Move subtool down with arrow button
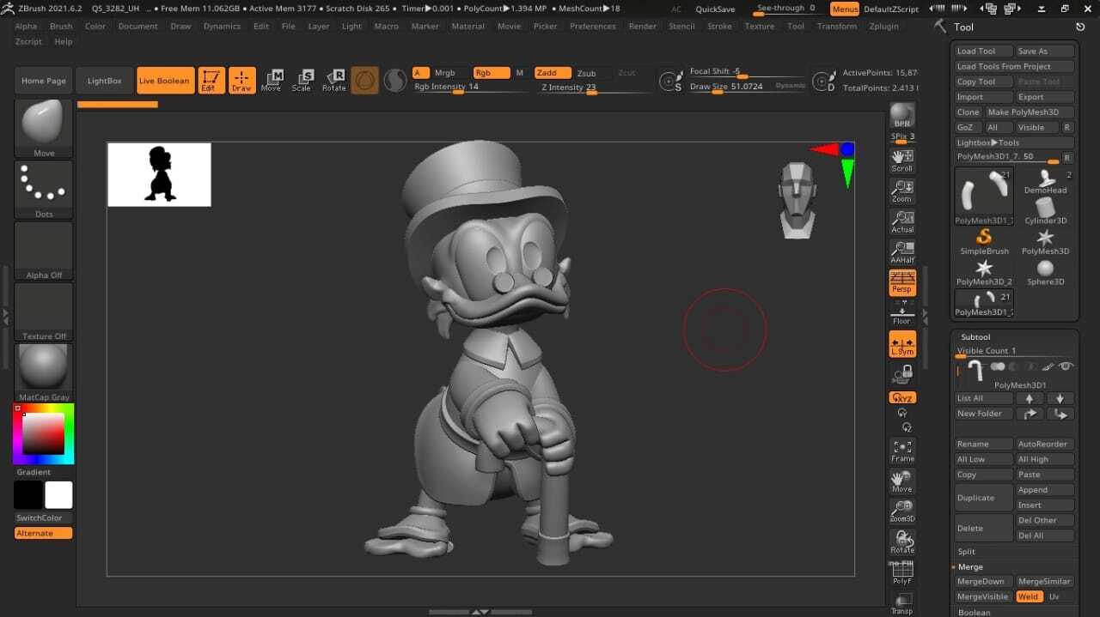This screenshot has height=617, width=1100. tap(1060, 398)
